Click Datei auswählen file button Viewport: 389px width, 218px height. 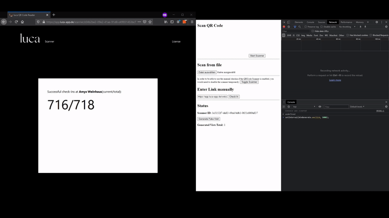click(x=207, y=72)
